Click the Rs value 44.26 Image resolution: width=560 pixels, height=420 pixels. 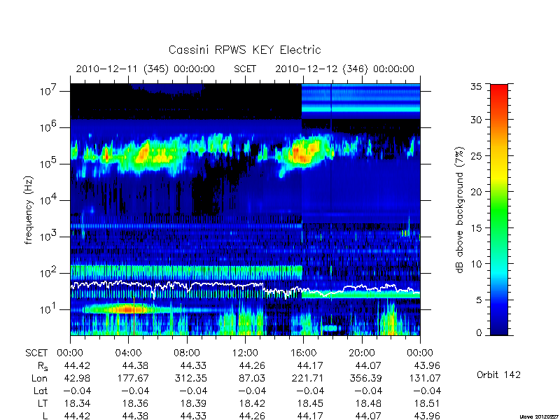coord(252,365)
